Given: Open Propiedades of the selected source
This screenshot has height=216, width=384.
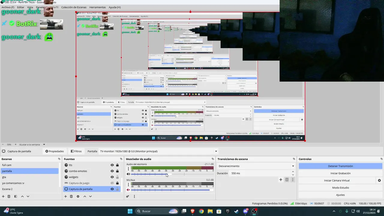Looking at the screenshot, I should (54, 151).
